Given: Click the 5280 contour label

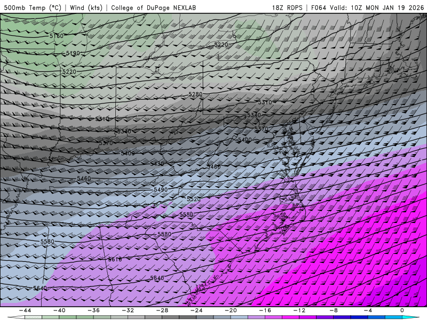Looking at the screenshot, I should click(195, 94).
